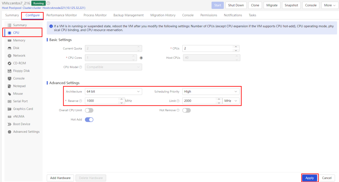This screenshot has width=339, height=182.
Task: Click the Console button in top toolbar
Action: coord(311,5)
